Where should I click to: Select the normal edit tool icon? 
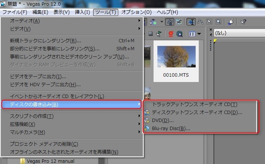point(191,22)
